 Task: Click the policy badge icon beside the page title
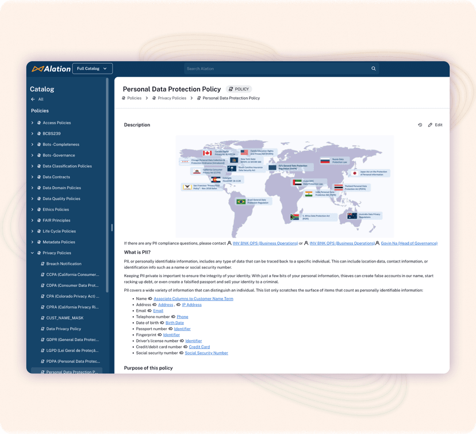coord(231,89)
